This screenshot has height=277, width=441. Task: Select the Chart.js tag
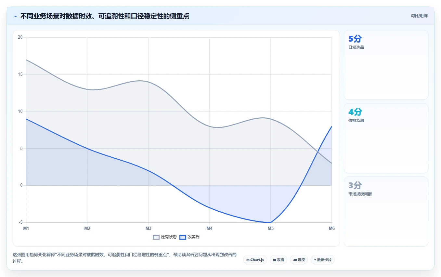255,260
